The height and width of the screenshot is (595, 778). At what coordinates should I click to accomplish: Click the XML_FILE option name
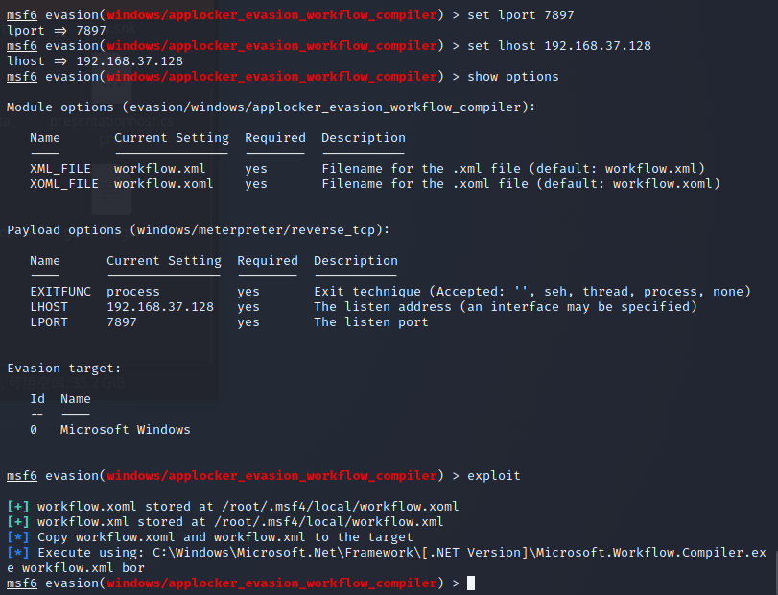[60, 169]
